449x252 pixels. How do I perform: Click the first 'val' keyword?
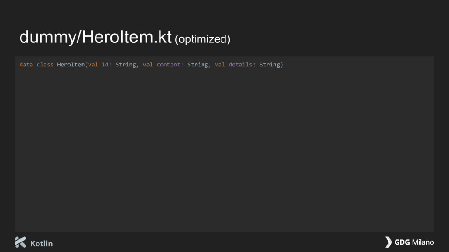coord(93,65)
